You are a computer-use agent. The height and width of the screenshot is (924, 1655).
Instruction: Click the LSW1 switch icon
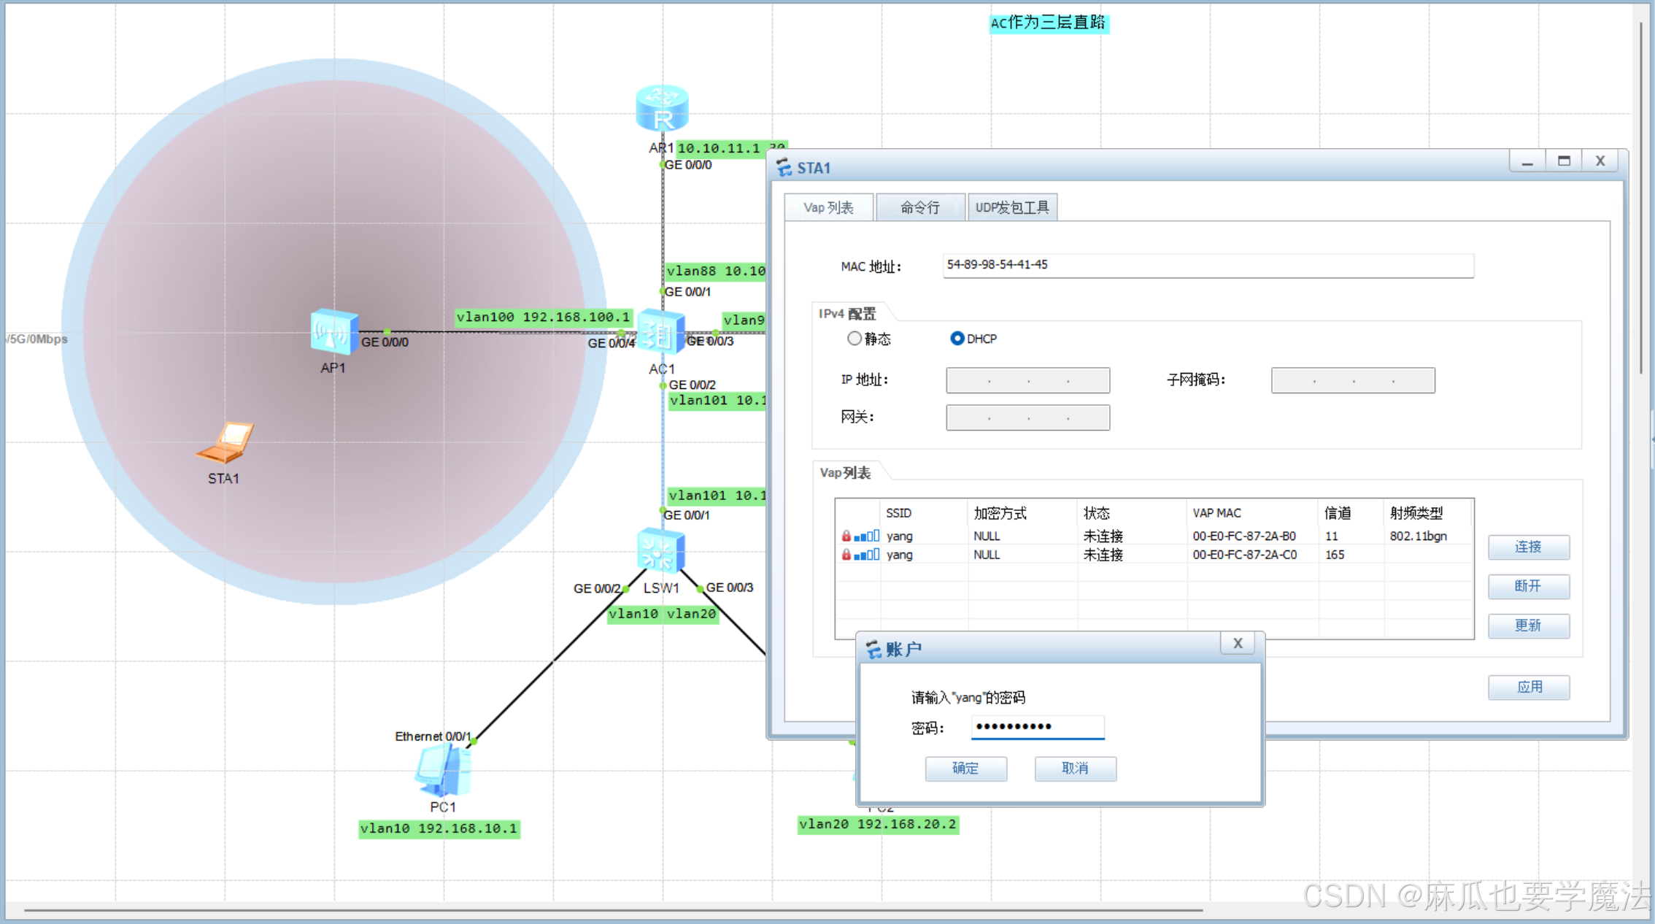(x=660, y=551)
